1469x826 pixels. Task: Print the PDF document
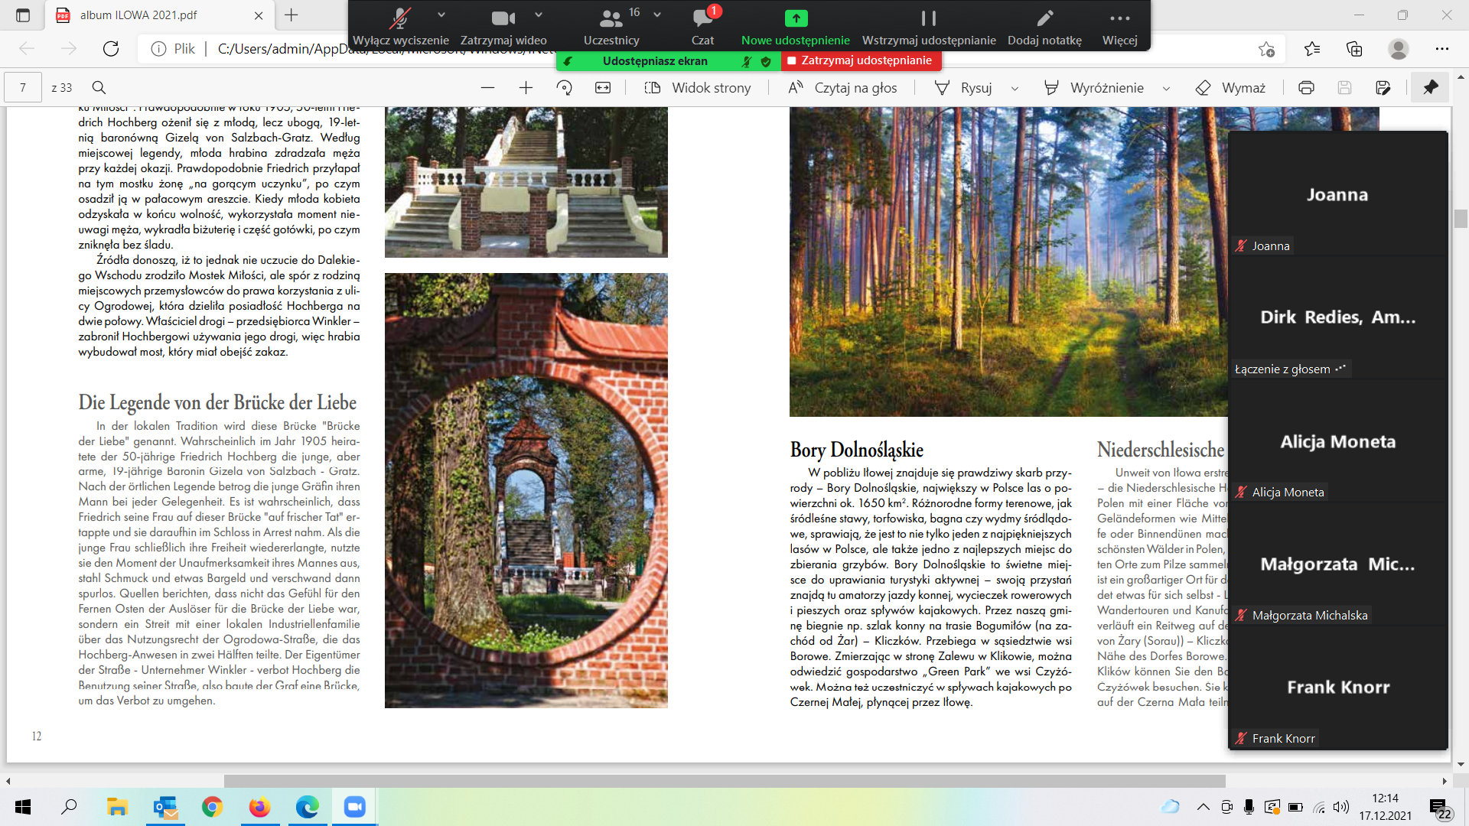pos(1306,88)
